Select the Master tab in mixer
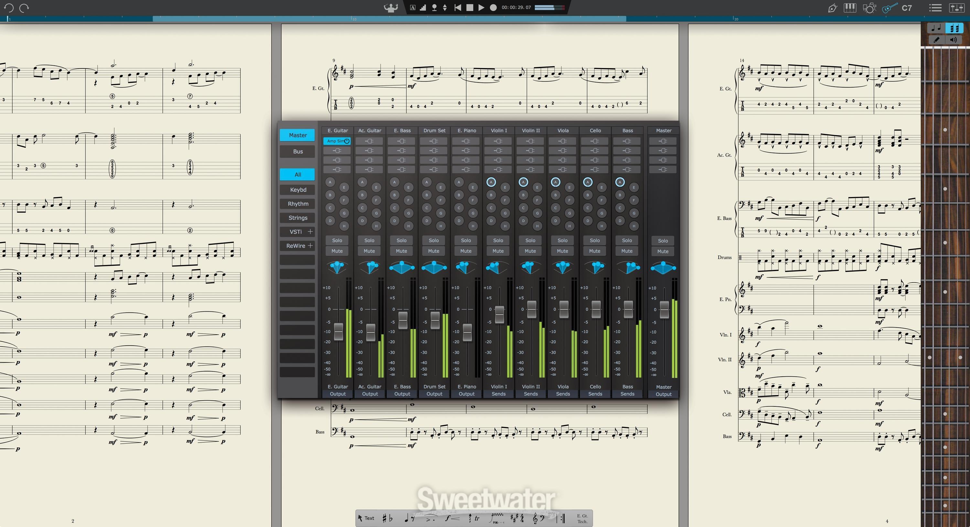Screen dimensions: 970x527 [x=298, y=134]
